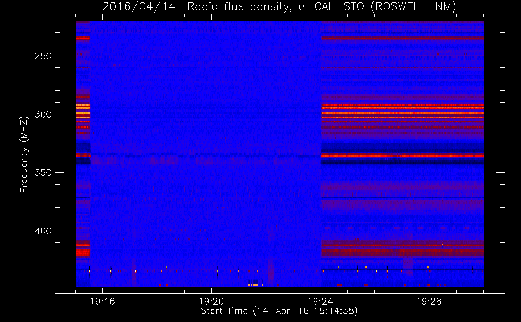
Task: Click the 19:28 time tick label
Action: 429,302
